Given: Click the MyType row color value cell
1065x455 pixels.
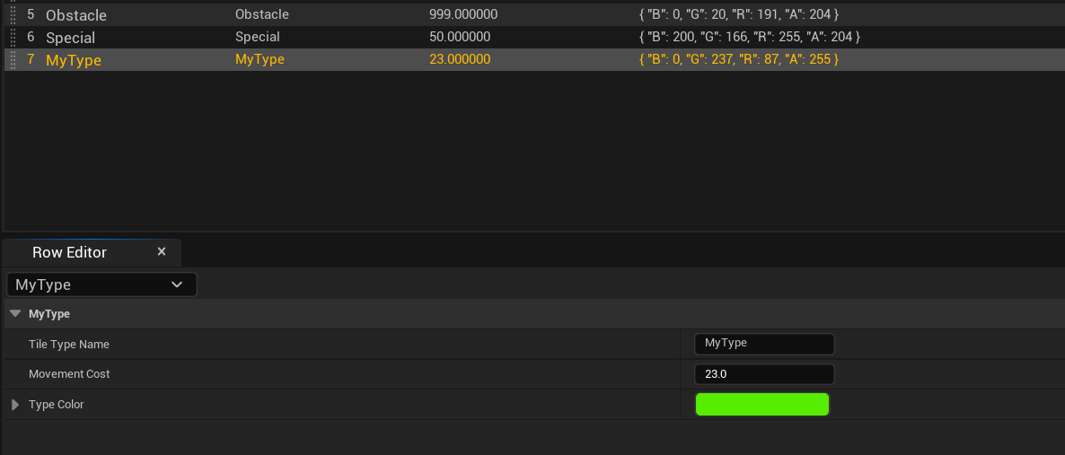Looking at the screenshot, I should click(738, 60).
